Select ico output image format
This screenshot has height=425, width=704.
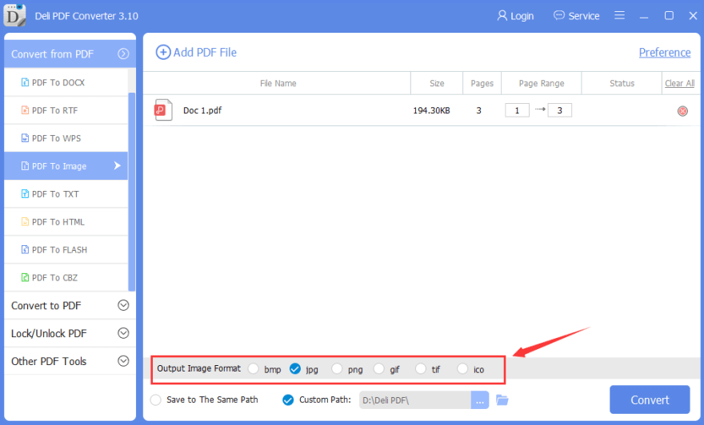pos(462,368)
